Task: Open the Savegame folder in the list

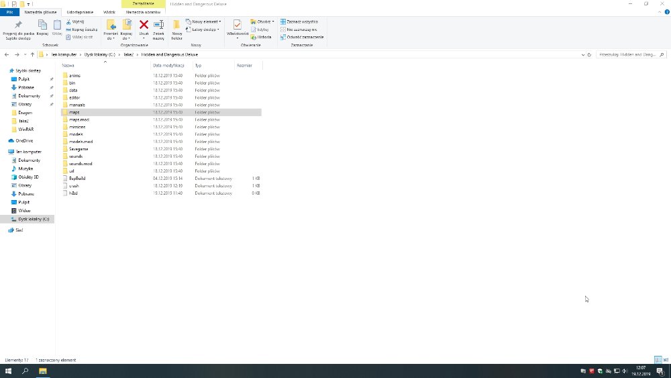Action: [79, 149]
